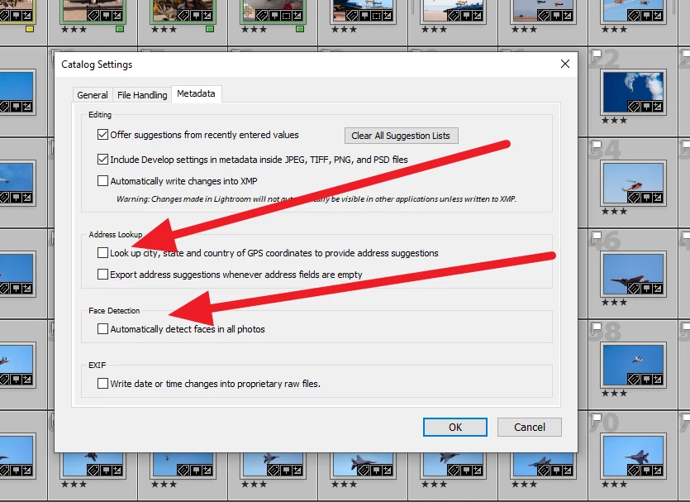Confirm settings with the OK button
Screen dimensions: 690x502
coord(455,427)
